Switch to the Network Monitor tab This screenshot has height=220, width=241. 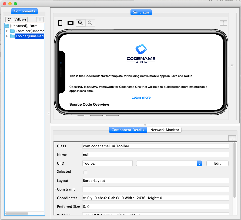tap(165, 130)
